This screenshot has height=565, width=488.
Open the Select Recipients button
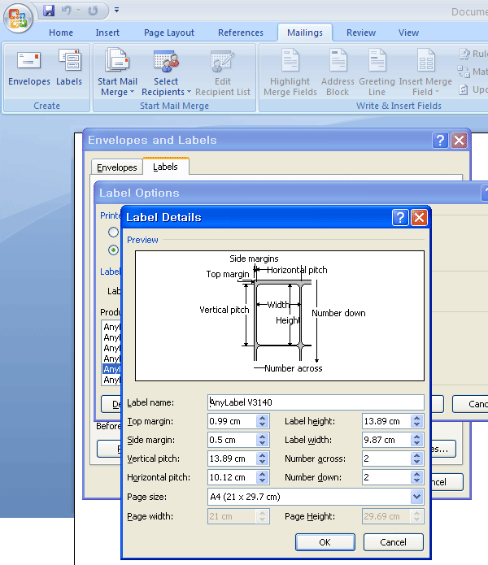point(166,72)
